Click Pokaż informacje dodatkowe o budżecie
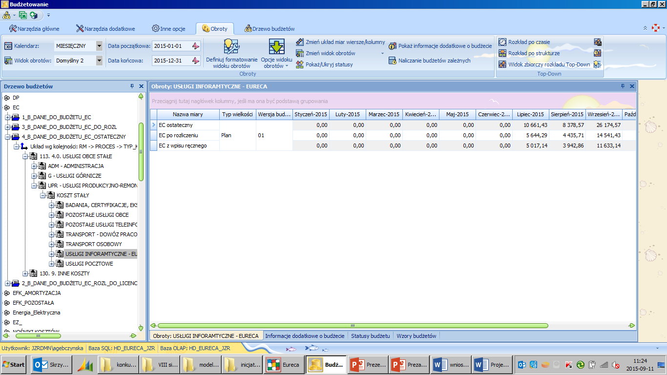The width and height of the screenshot is (667, 375). click(x=440, y=46)
